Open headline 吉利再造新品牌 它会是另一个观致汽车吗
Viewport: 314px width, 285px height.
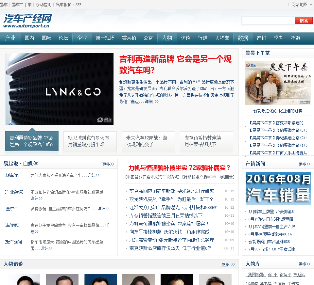pos(175,64)
